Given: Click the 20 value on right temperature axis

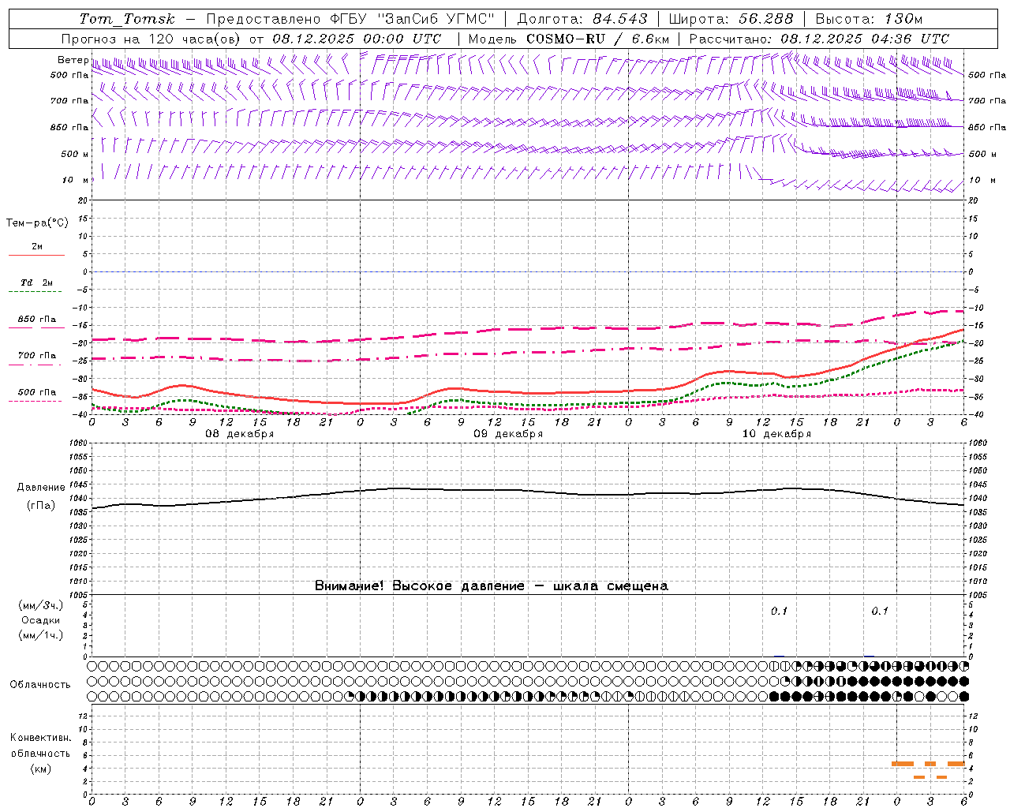Looking at the screenshot, I should point(974,200).
